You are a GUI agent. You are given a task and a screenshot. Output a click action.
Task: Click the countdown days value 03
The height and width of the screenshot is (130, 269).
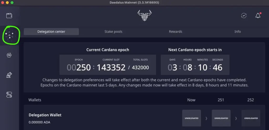(x=172, y=67)
